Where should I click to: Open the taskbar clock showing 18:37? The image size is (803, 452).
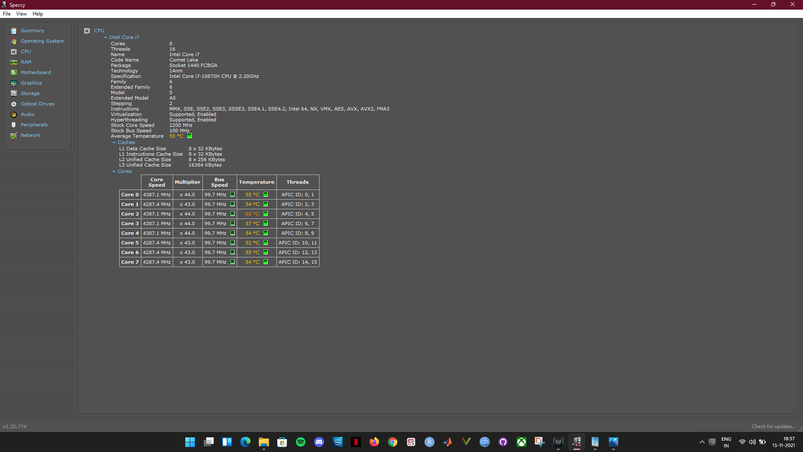[x=783, y=442]
